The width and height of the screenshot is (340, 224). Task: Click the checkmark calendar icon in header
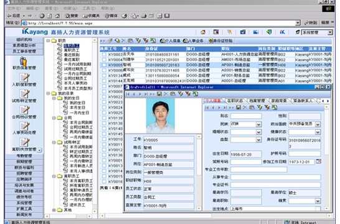(x=243, y=32)
